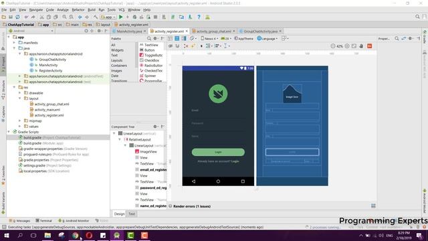428x241 pixels.
Task: Open the Build menu
Action: [x=92, y=9]
